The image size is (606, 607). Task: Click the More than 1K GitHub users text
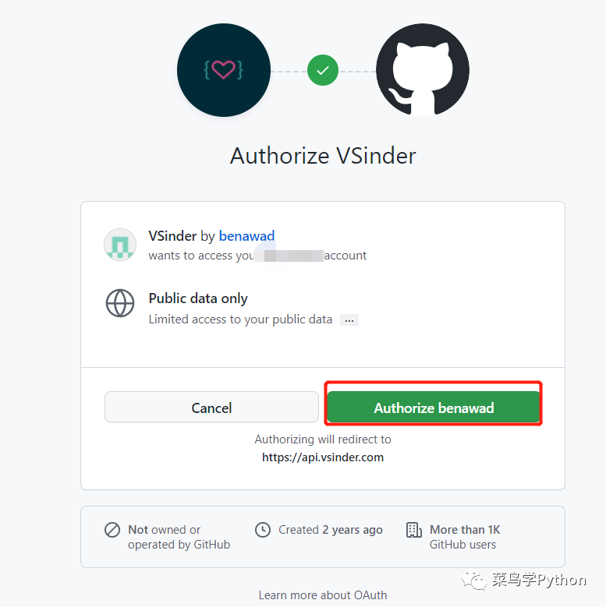465,537
